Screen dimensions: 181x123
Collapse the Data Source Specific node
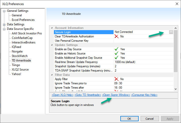4,29
